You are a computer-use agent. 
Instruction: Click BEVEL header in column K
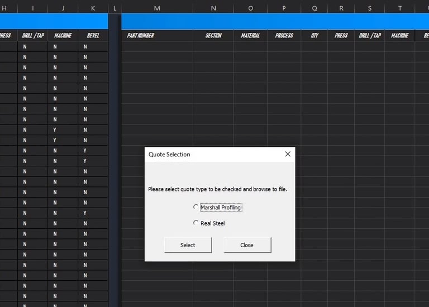tap(93, 36)
